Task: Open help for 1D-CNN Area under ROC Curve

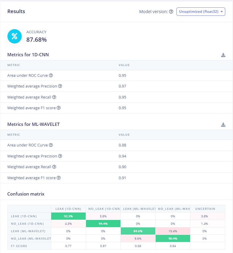Action: [x=51, y=76]
